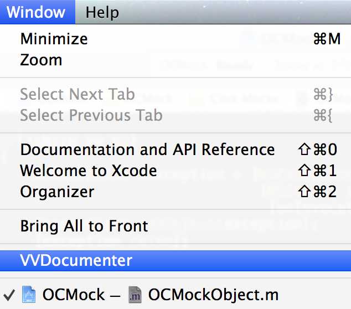Click the Select Next Tab item
This screenshot has width=351, height=309.
coord(78,95)
